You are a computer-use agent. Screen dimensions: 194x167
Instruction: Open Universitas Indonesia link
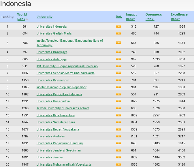pos(52,26)
